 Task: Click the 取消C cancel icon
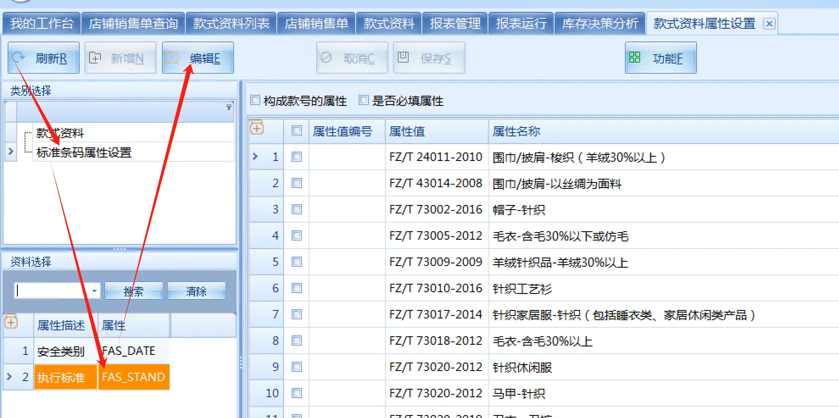(x=326, y=58)
